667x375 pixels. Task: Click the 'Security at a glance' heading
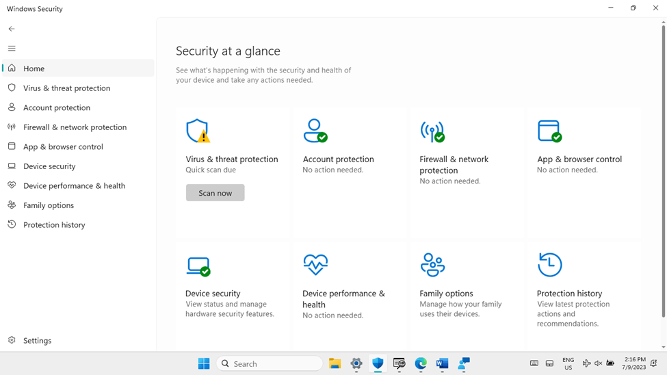228,51
